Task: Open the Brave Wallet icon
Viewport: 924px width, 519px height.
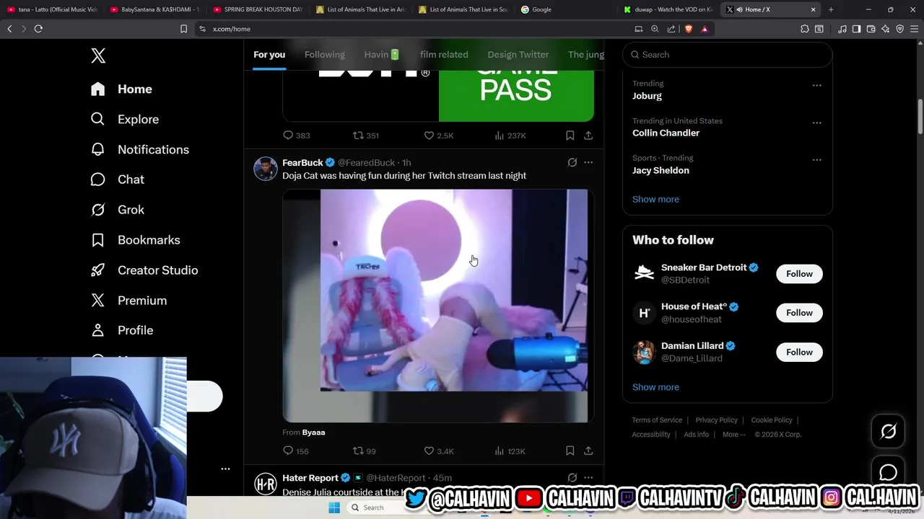Action: [x=871, y=29]
